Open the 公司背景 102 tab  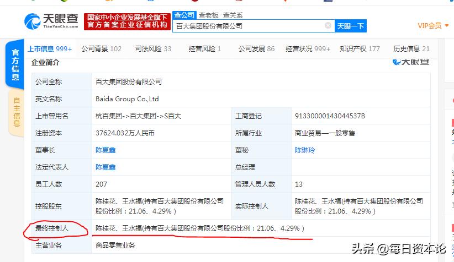(101, 49)
